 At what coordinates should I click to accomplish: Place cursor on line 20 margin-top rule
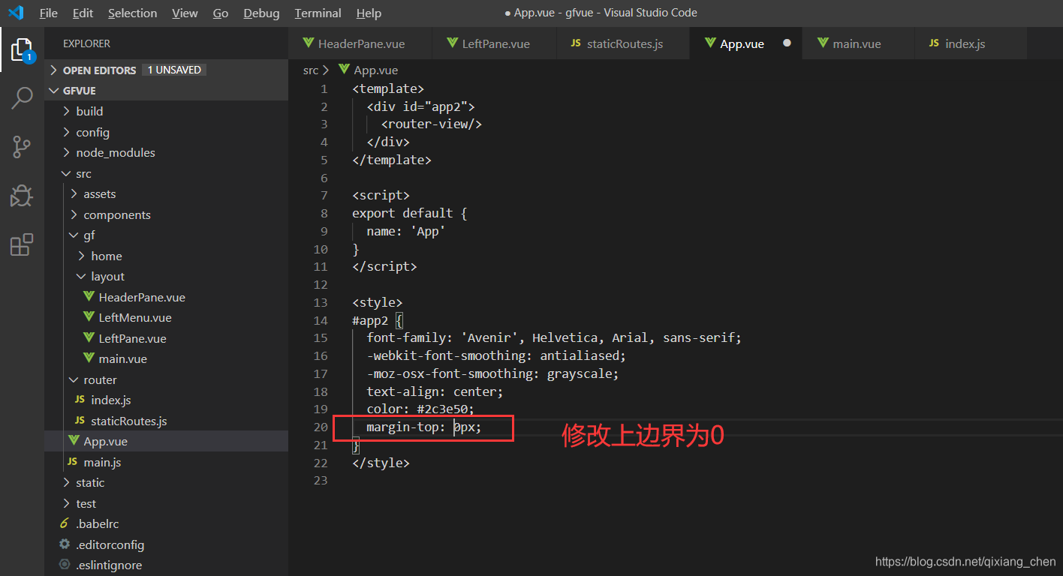(x=423, y=427)
